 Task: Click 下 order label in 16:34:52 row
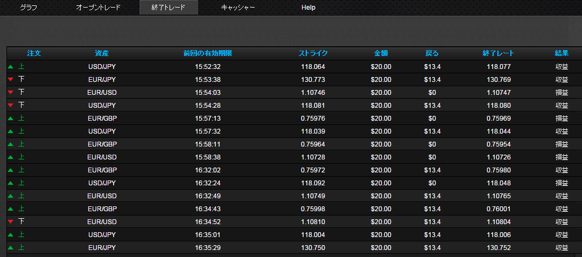coord(22,222)
